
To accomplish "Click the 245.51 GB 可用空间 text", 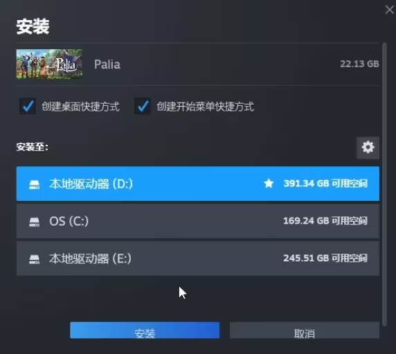I will (x=325, y=258).
